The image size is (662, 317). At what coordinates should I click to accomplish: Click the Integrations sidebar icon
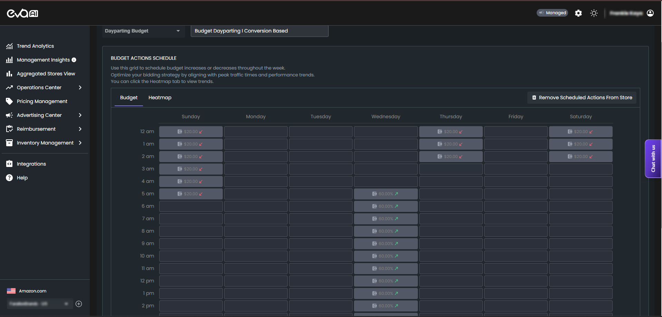pos(9,164)
